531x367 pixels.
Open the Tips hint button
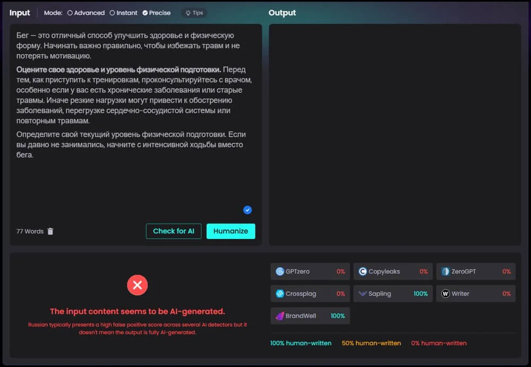tap(194, 13)
